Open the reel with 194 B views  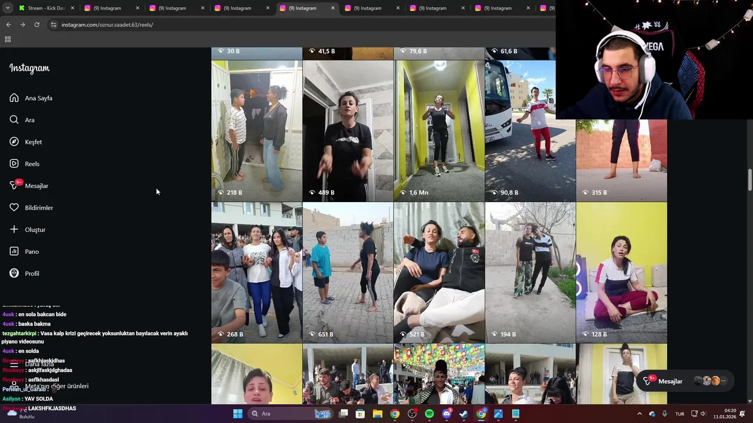point(530,273)
